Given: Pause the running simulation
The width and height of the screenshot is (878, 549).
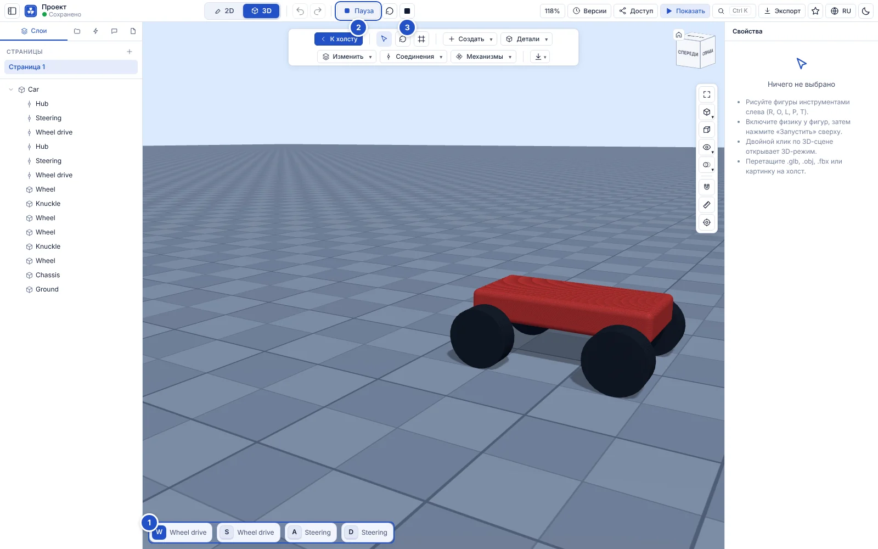Looking at the screenshot, I should (358, 11).
